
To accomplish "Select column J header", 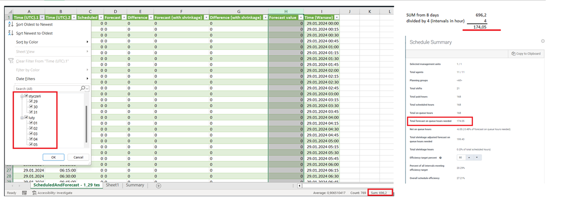I will tap(350, 11).
